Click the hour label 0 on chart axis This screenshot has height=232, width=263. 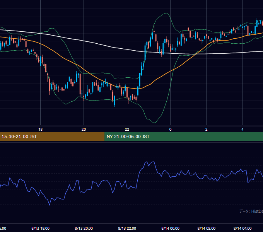click(171, 130)
